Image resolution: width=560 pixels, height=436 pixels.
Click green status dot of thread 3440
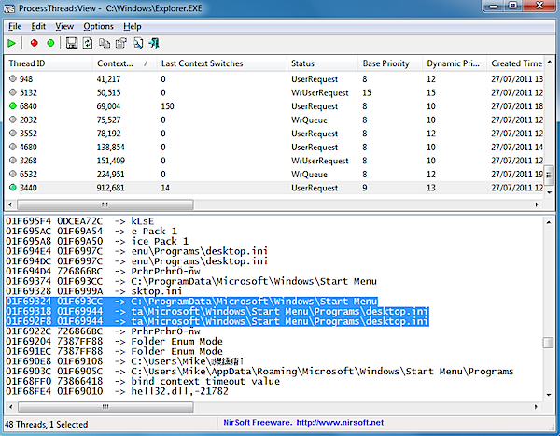pos(13,188)
